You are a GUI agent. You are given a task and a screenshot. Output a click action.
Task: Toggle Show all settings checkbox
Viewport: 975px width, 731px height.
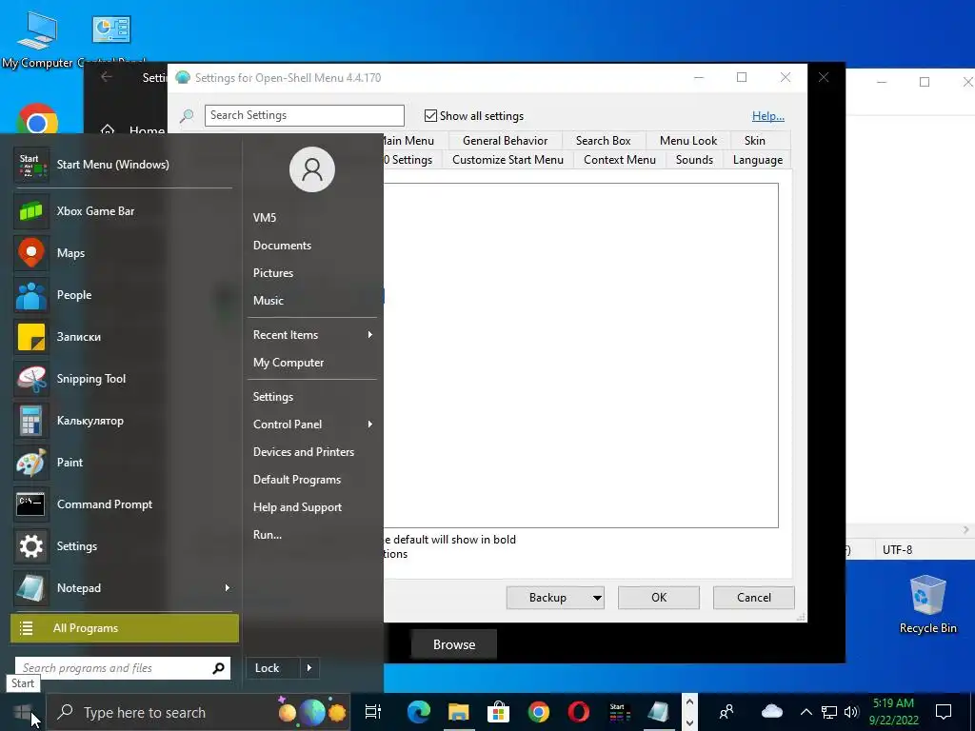430,115
